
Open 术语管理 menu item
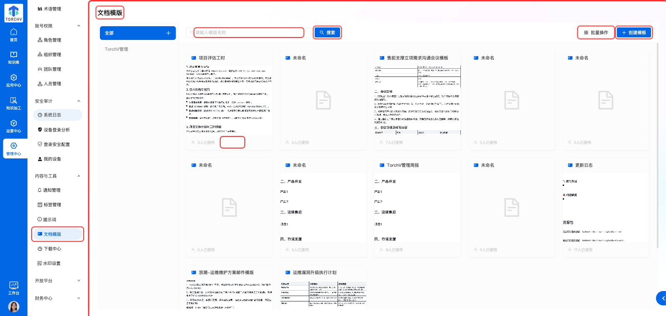[50, 9]
